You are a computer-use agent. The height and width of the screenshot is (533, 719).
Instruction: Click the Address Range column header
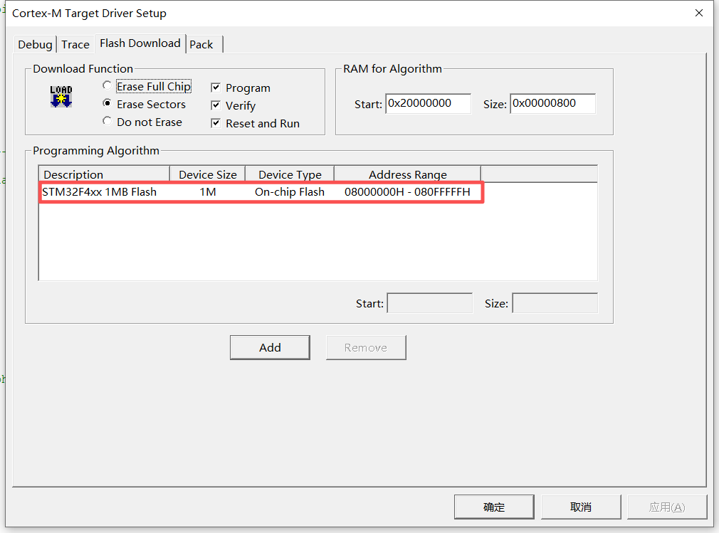[x=408, y=174]
